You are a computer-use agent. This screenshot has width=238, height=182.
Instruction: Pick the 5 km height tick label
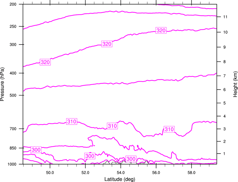(x=224, y=103)
